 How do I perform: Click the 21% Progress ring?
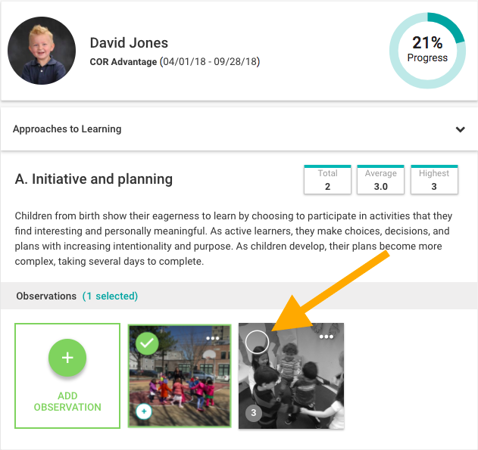point(427,51)
